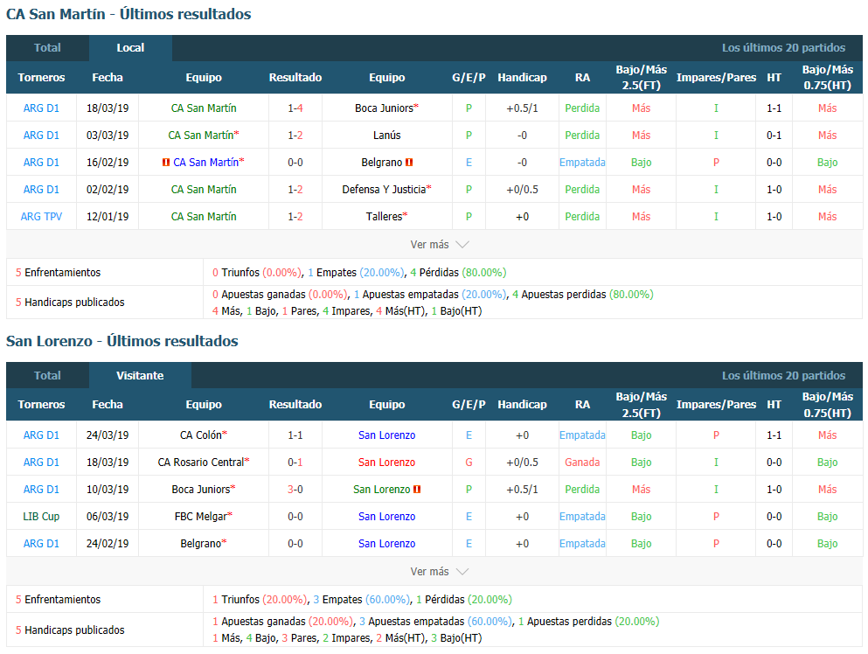Switch to Total tab in CA San Martín table
This screenshot has height=654, width=868.
47,48
